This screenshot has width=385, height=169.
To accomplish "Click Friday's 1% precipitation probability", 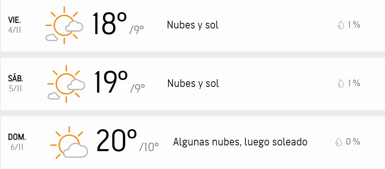I will [x=354, y=25].
